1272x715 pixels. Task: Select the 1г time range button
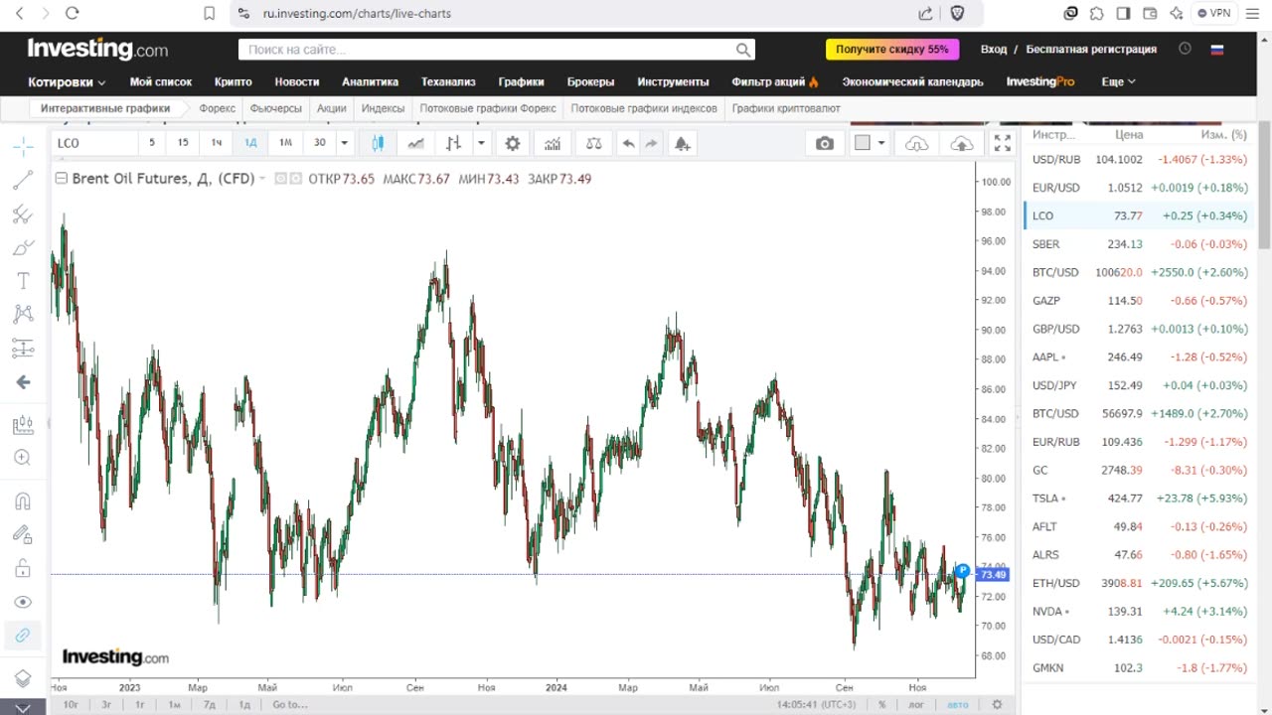click(140, 704)
